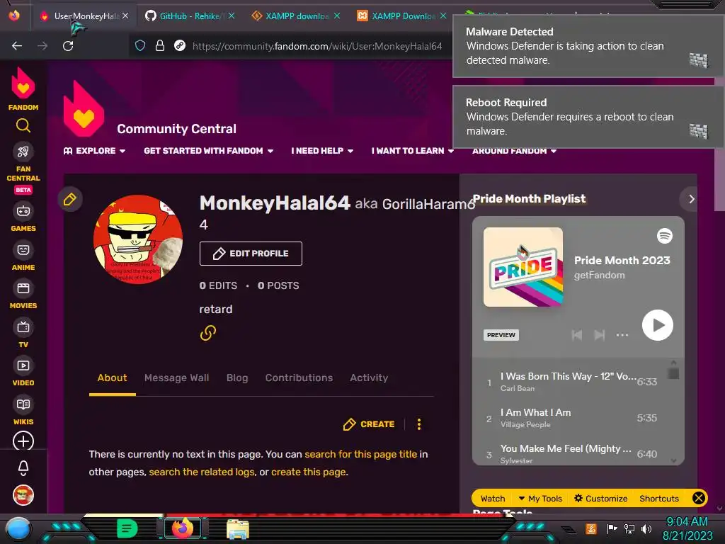
Task: Open the Games controller icon
Action: (23, 211)
